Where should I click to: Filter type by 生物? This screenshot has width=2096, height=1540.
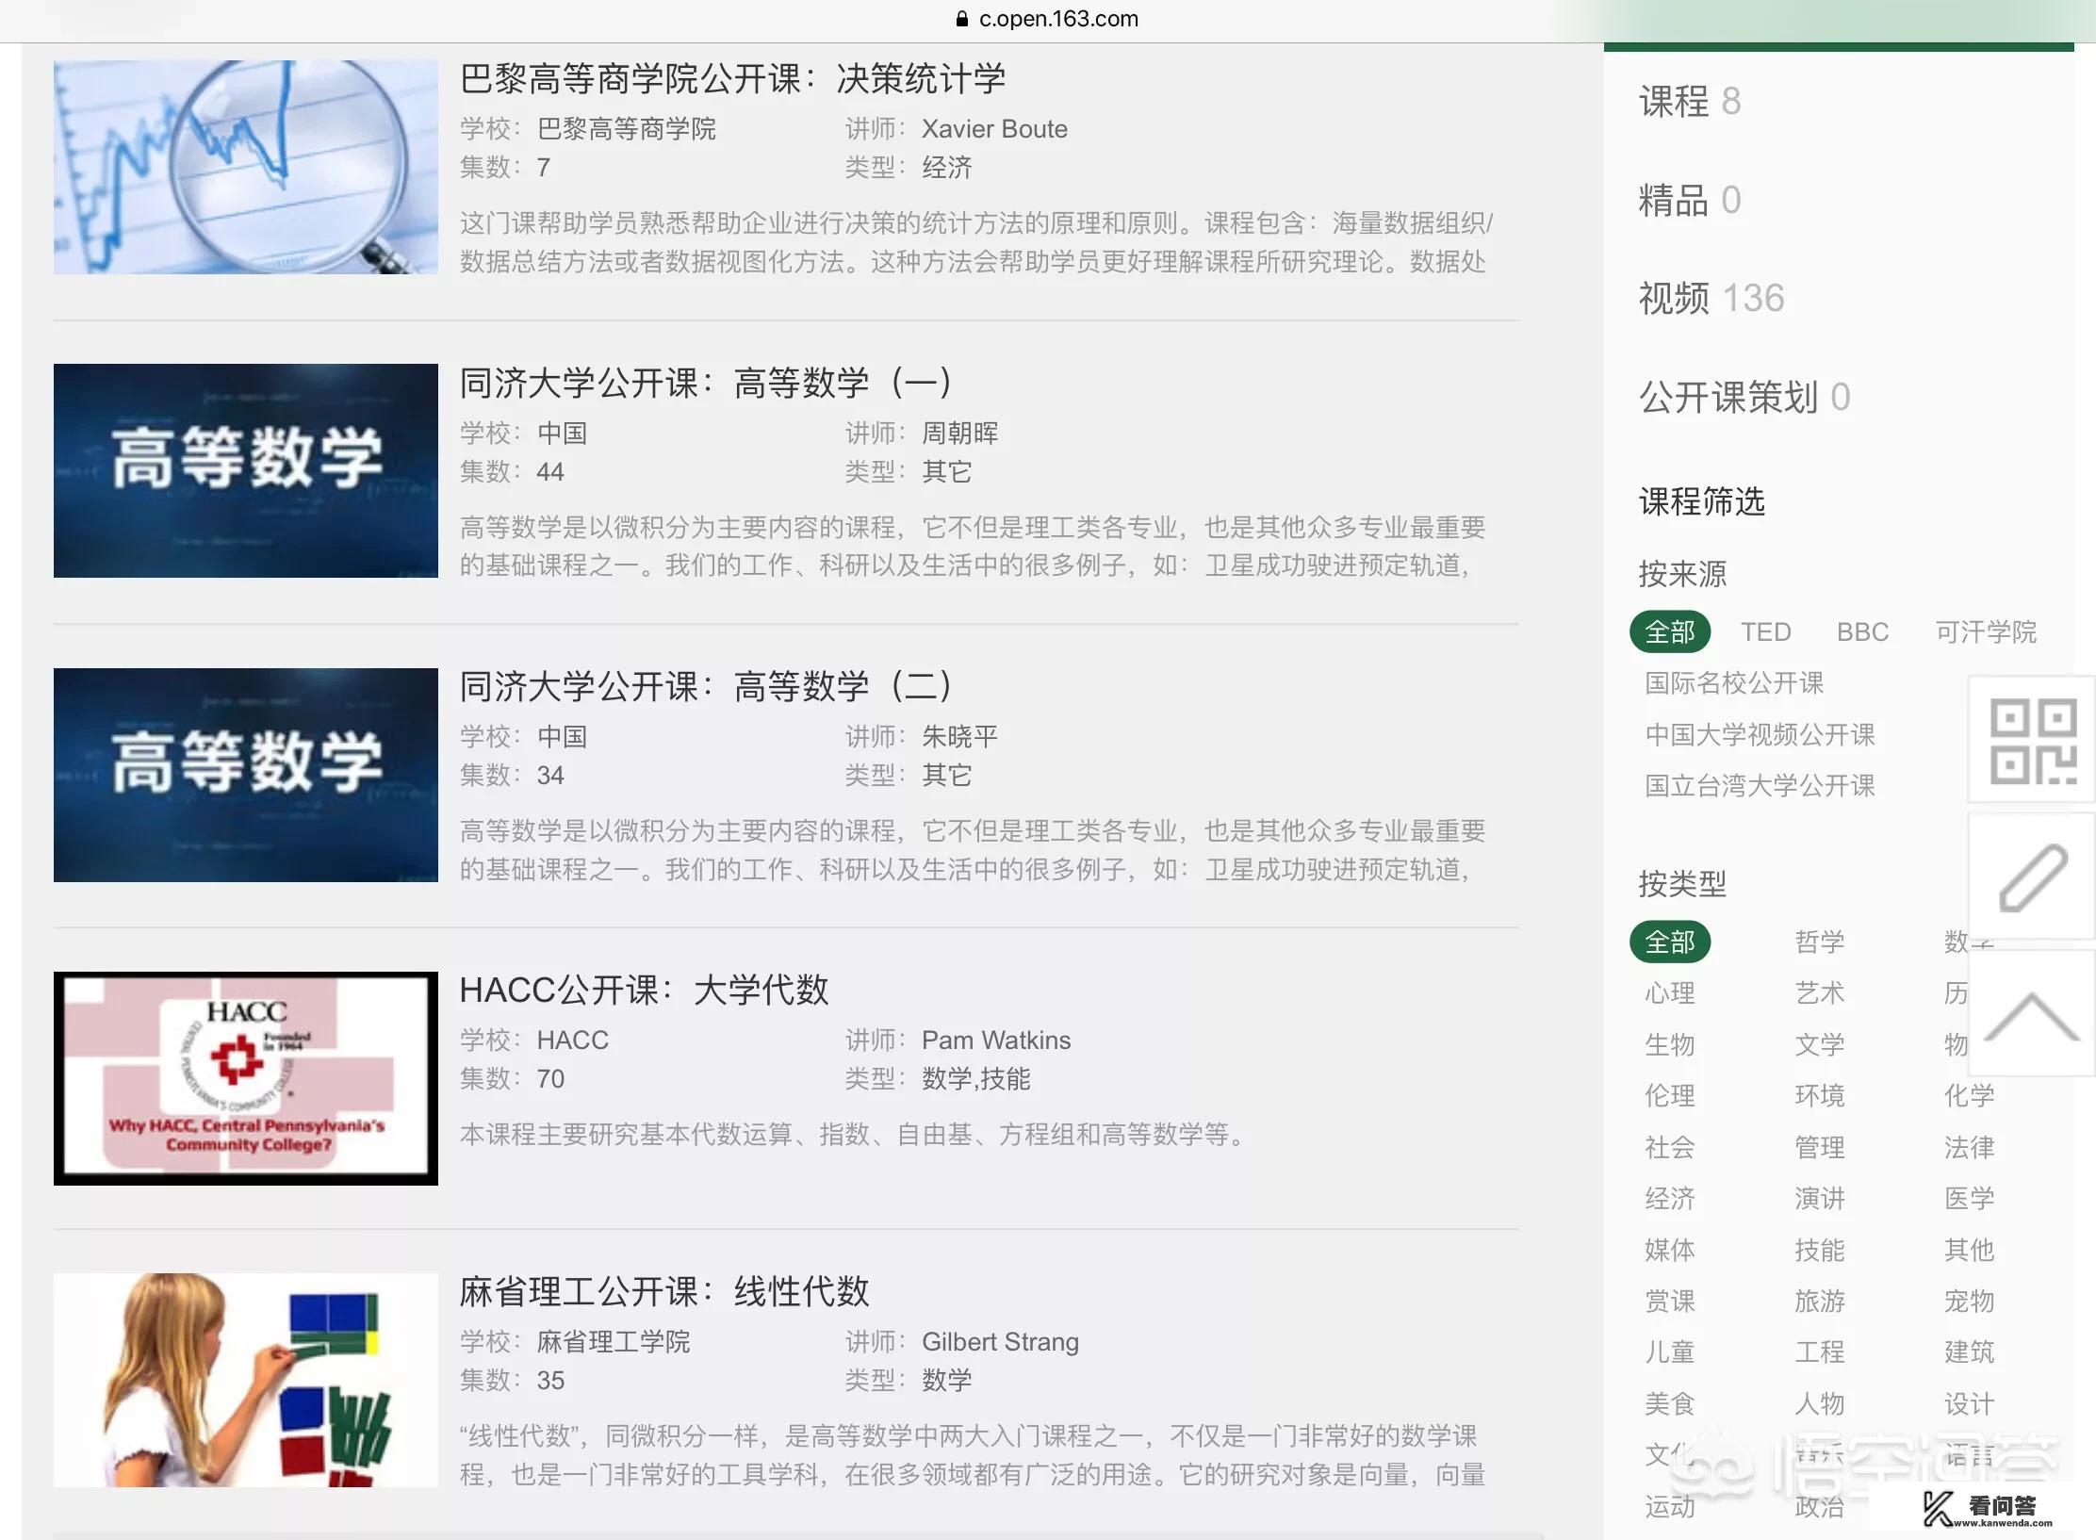(x=1670, y=1044)
